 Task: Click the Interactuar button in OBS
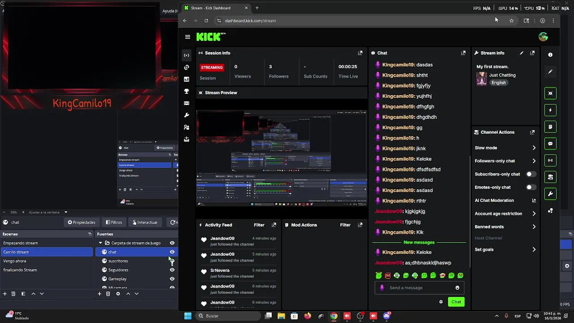(x=145, y=223)
